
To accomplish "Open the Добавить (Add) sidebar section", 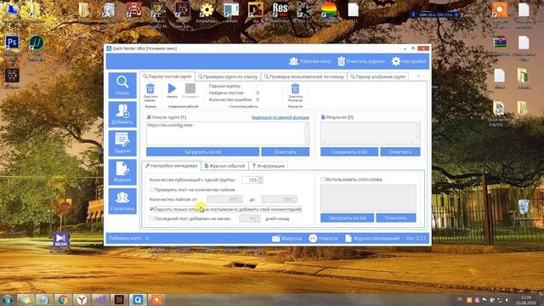I will click(122, 115).
